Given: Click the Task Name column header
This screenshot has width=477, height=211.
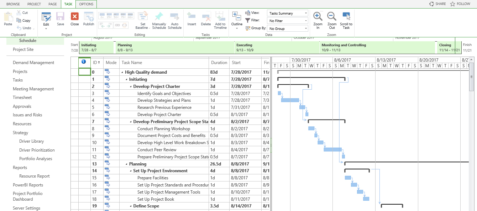Looking at the screenshot, I should [164, 63].
